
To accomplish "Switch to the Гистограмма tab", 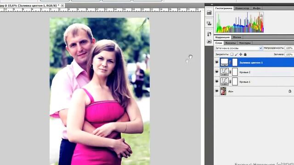I will 224,8.
